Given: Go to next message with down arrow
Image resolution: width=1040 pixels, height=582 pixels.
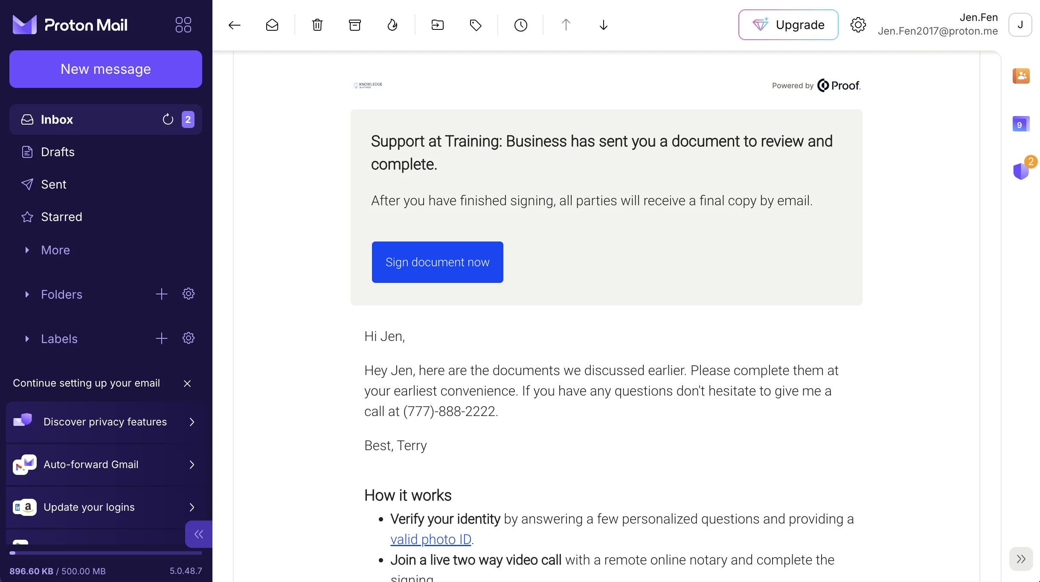Looking at the screenshot, I should [604, 25].
